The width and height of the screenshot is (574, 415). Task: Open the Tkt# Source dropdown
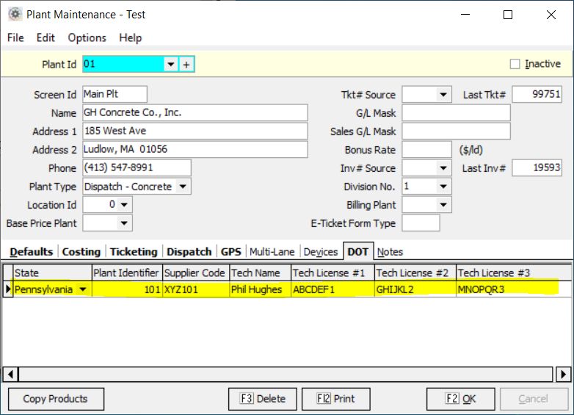pos(443,95)
